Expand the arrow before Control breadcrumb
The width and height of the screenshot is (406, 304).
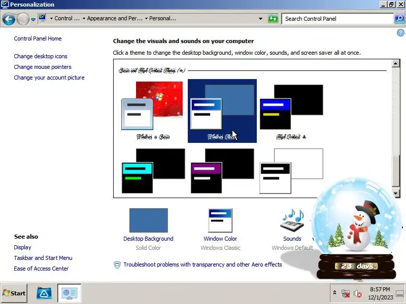pos(51,19)
